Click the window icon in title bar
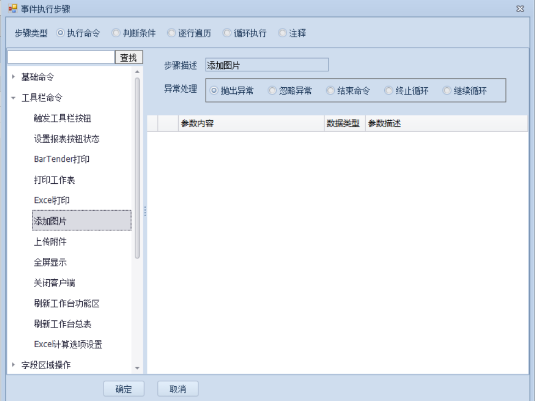This screenshot has height=401, width=535. [x=13, y=9]
